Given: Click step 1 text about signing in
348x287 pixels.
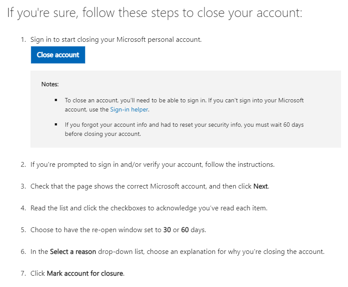Looking at the screenshot, I should pos(116,40).
